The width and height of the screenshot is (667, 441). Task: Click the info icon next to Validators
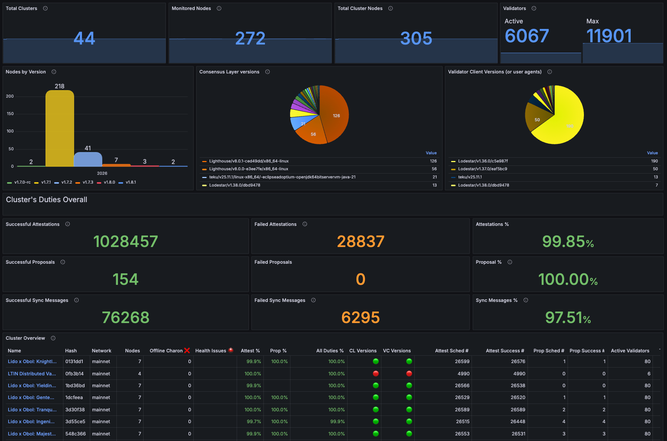tap(534, 9)
